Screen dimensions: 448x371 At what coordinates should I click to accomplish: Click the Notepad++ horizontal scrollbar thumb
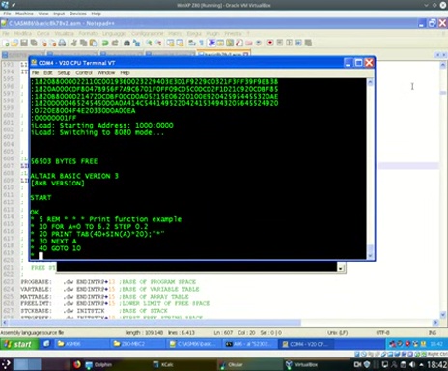pos(154,322)
